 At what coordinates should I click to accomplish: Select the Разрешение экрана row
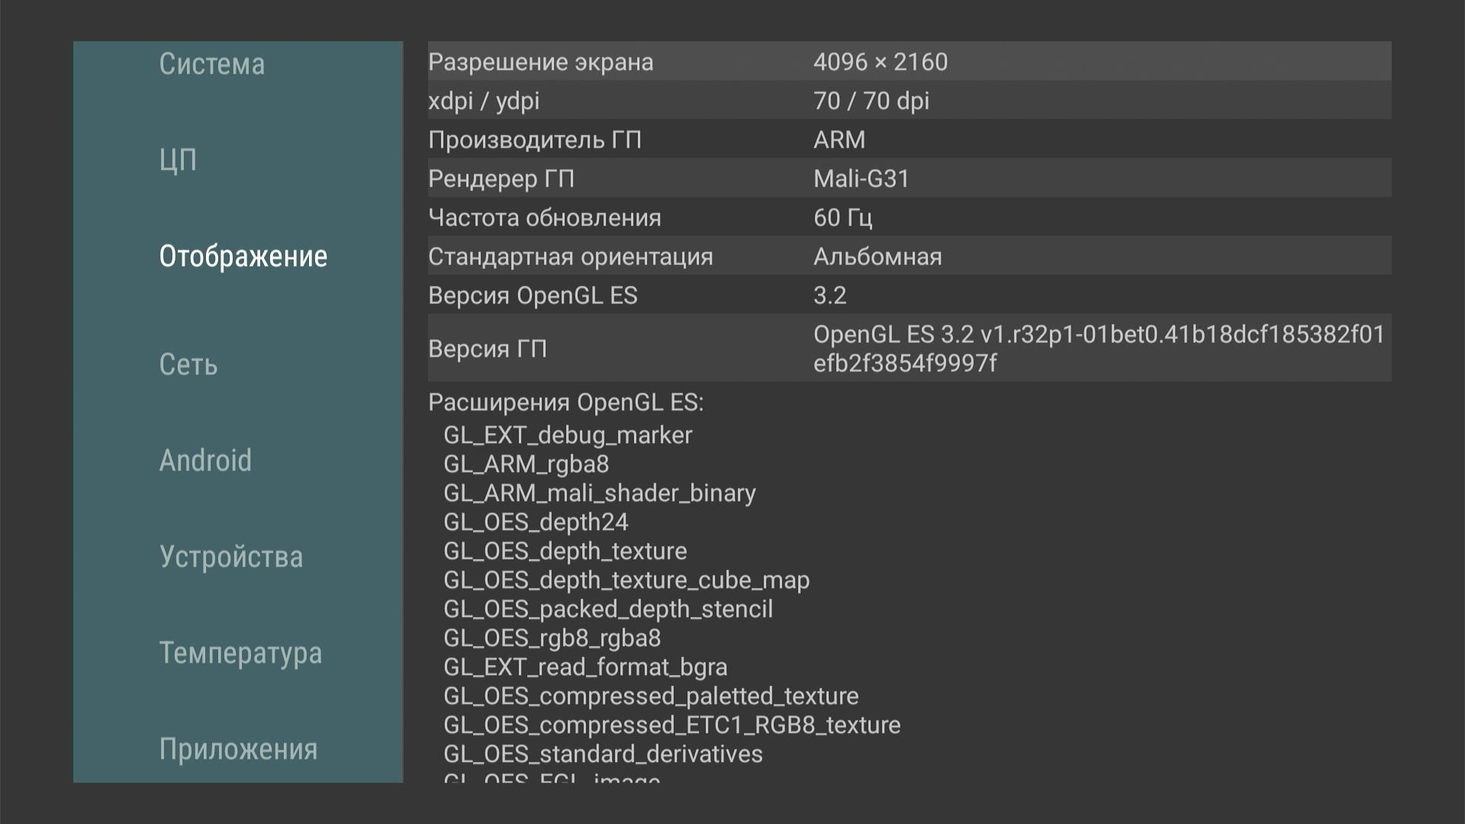[909, 62]
